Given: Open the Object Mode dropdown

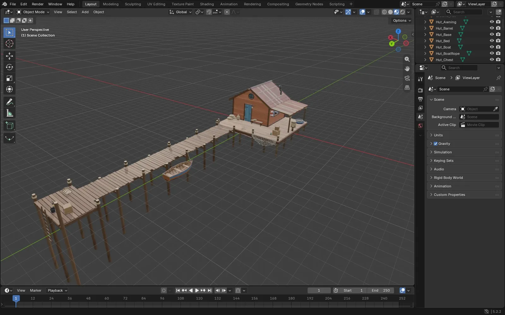Looking at the screenshot, I should pos(33,12).
